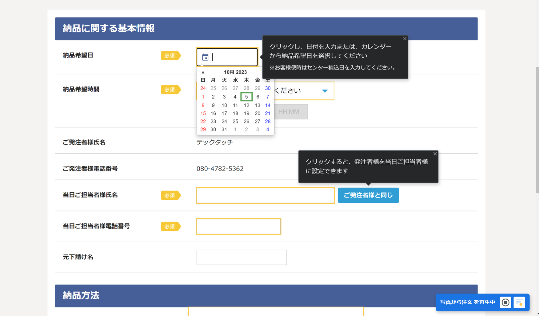Select October 31 in the calendar
539x316 pixels.
coord(224,129)
